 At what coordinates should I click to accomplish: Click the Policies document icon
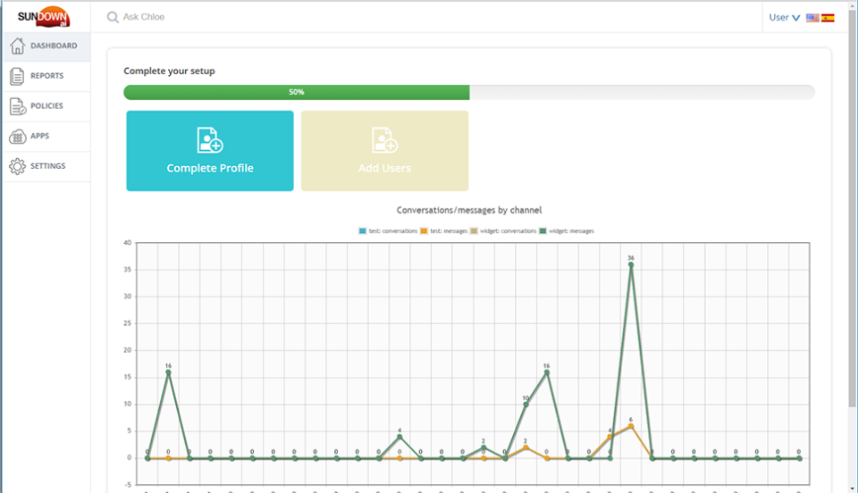[18, 106]
